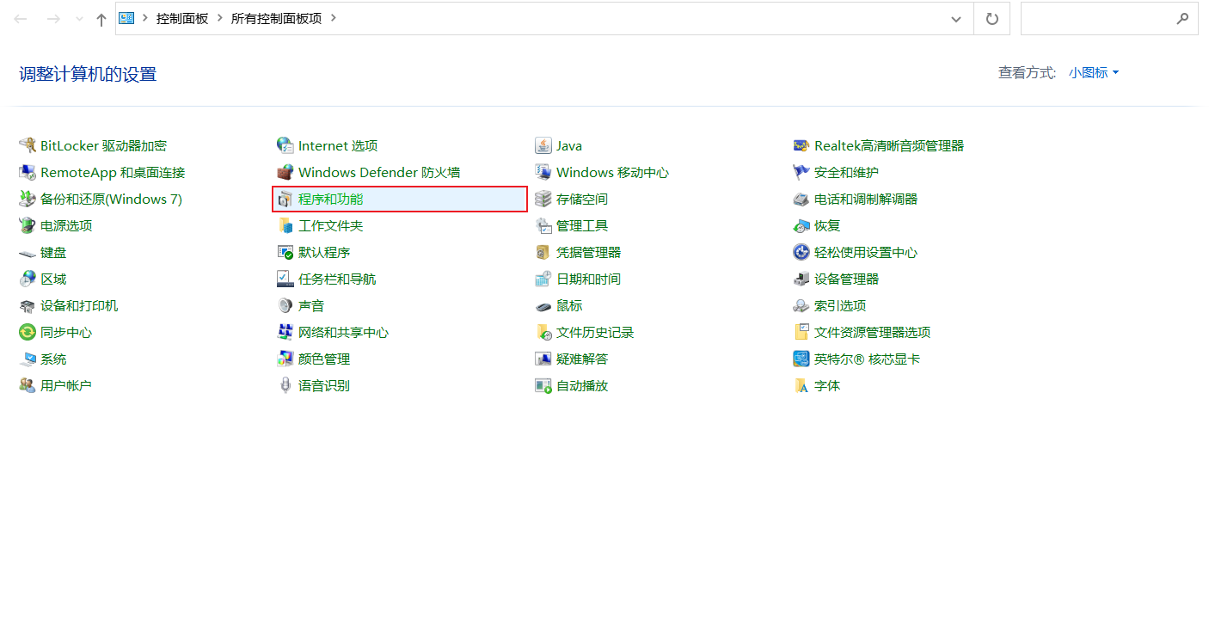Image resolution: width=1209 pixels, height=620 pixels.
Task: Click the 默认程序 icon
Action: pos(285,253)
